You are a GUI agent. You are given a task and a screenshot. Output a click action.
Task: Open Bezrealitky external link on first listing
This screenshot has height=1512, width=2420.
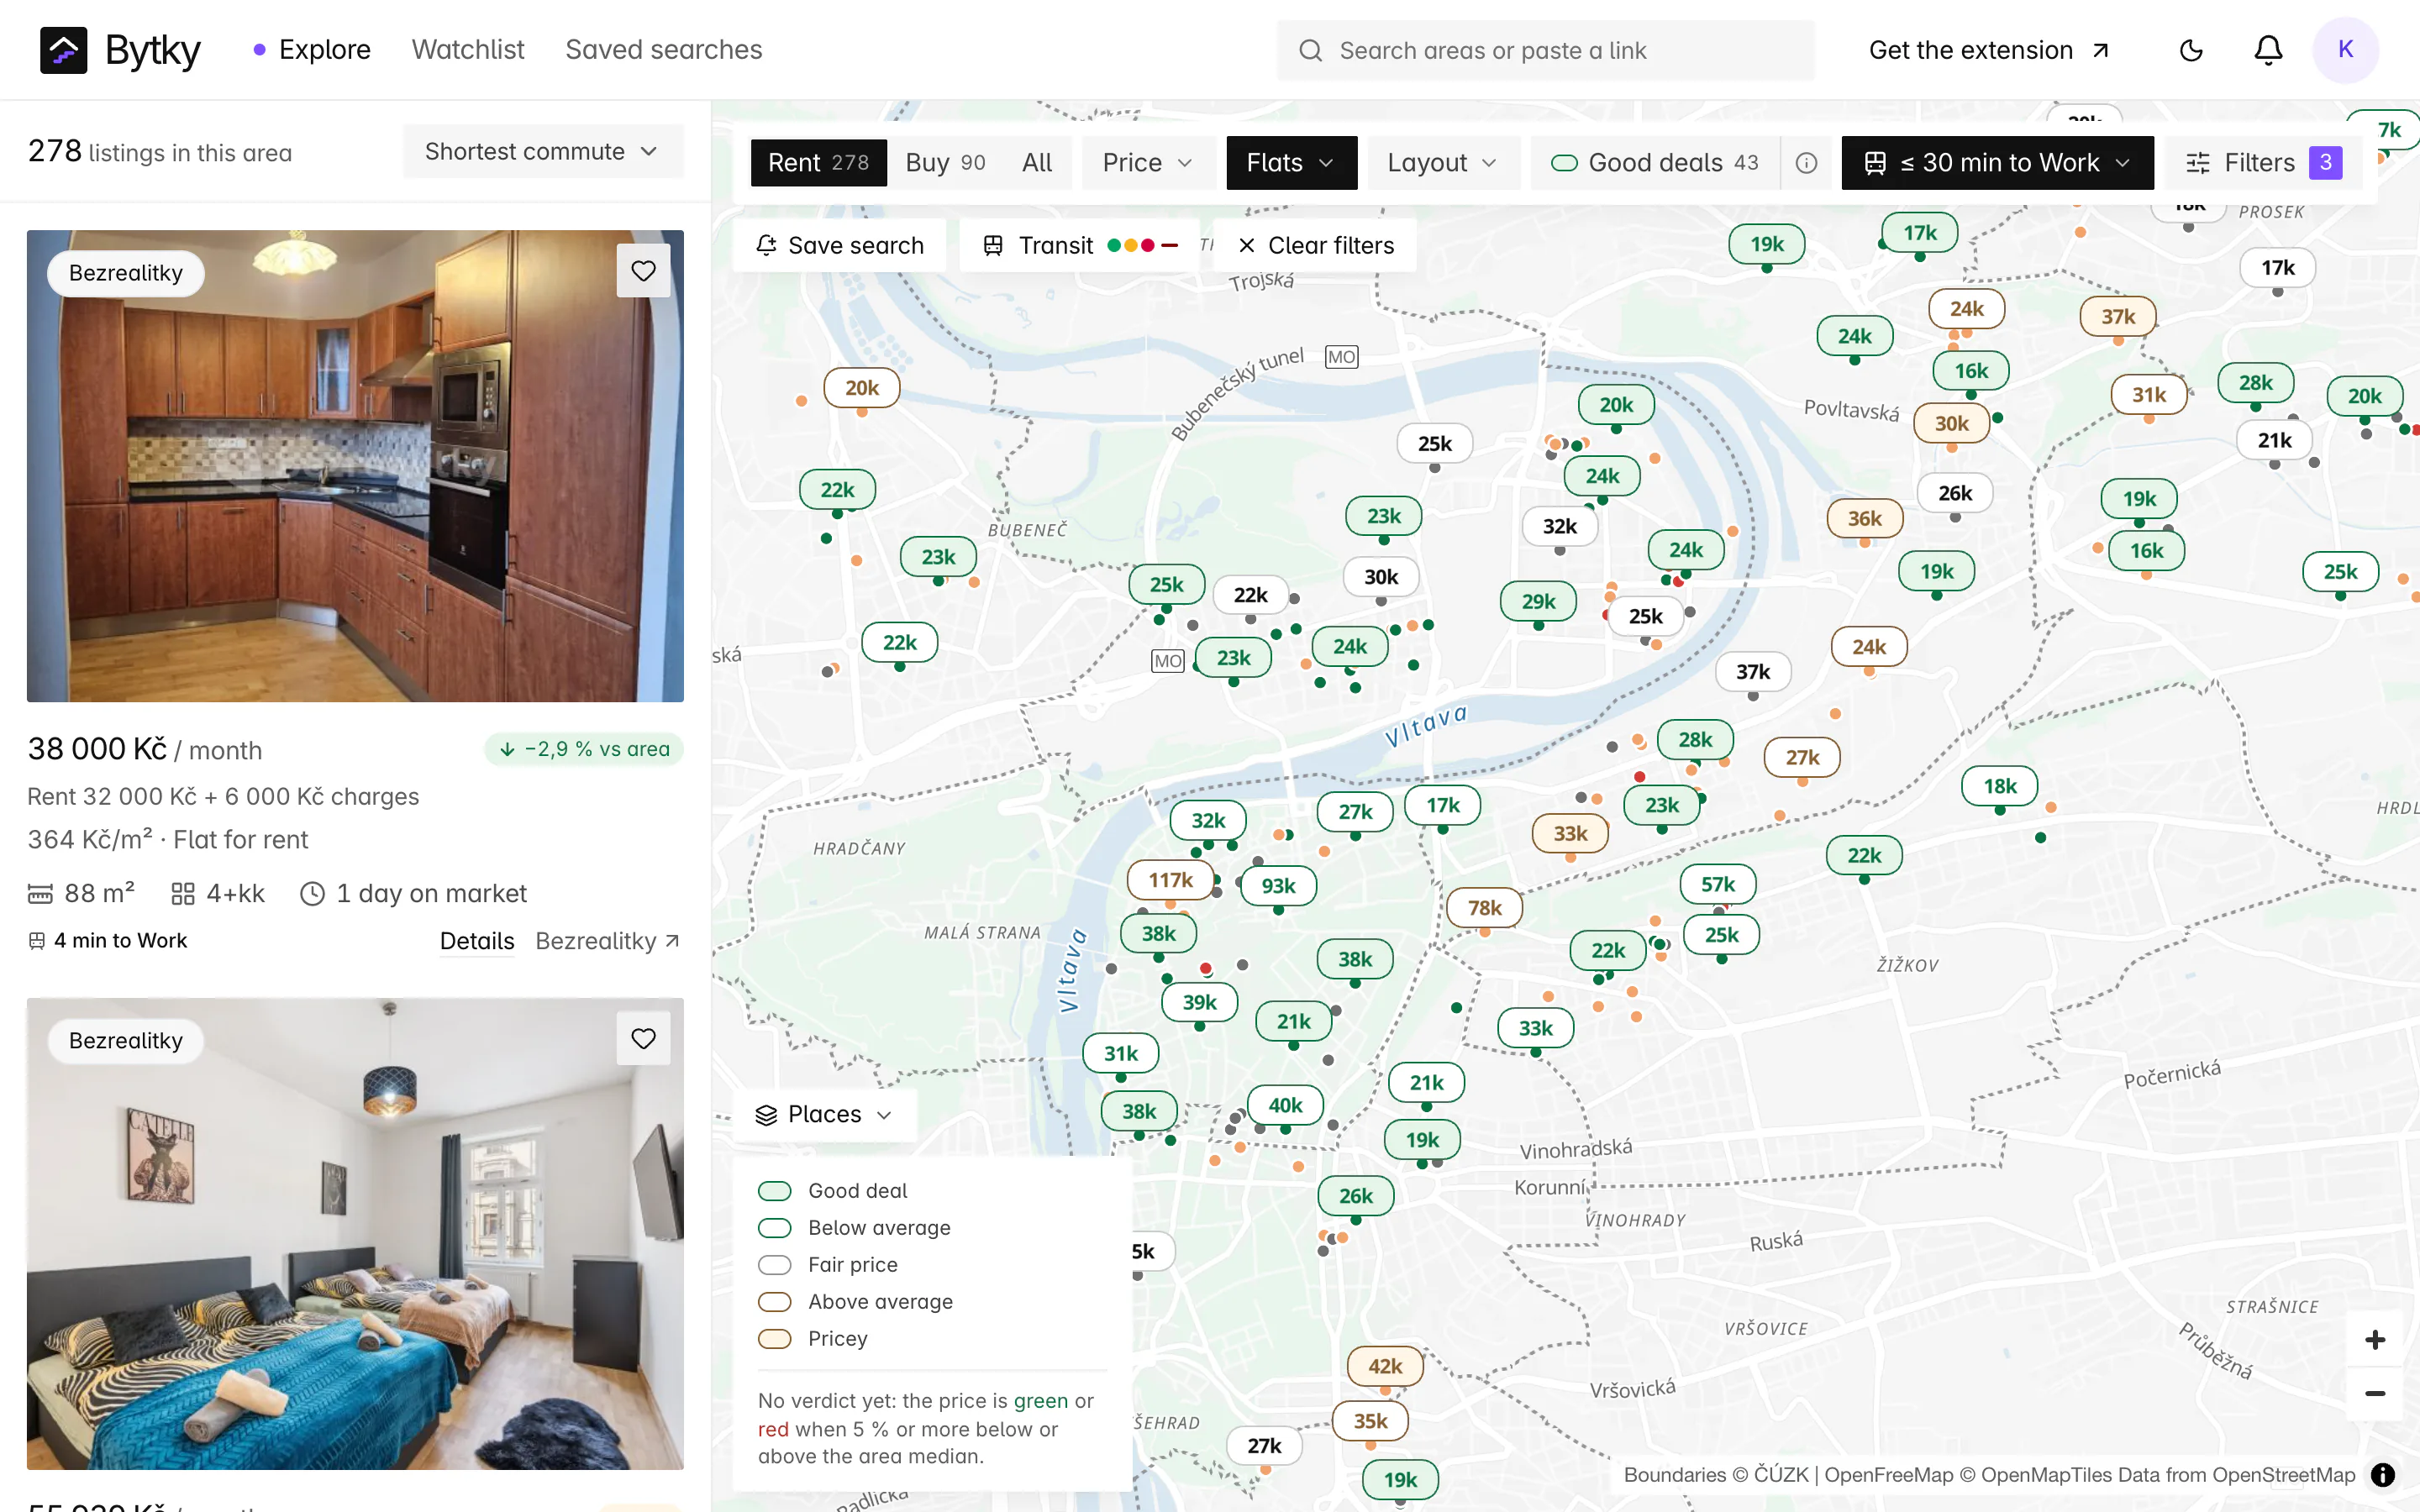[608, 941]
